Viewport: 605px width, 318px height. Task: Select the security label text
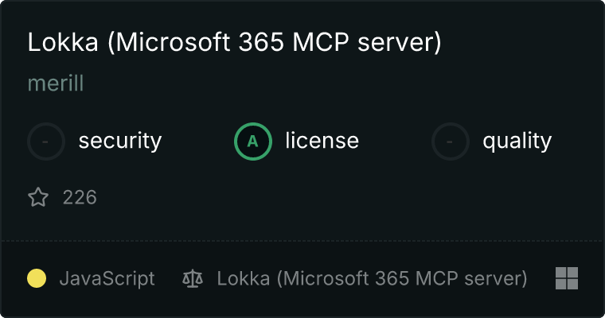pyautogui.click(x=119, y=142)
